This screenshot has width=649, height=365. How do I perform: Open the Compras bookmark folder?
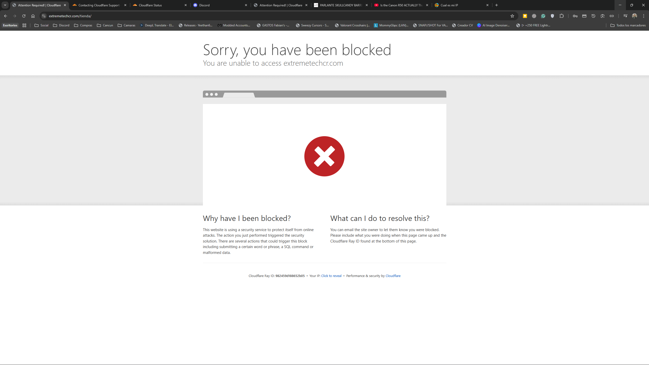[x=83, y=25]
